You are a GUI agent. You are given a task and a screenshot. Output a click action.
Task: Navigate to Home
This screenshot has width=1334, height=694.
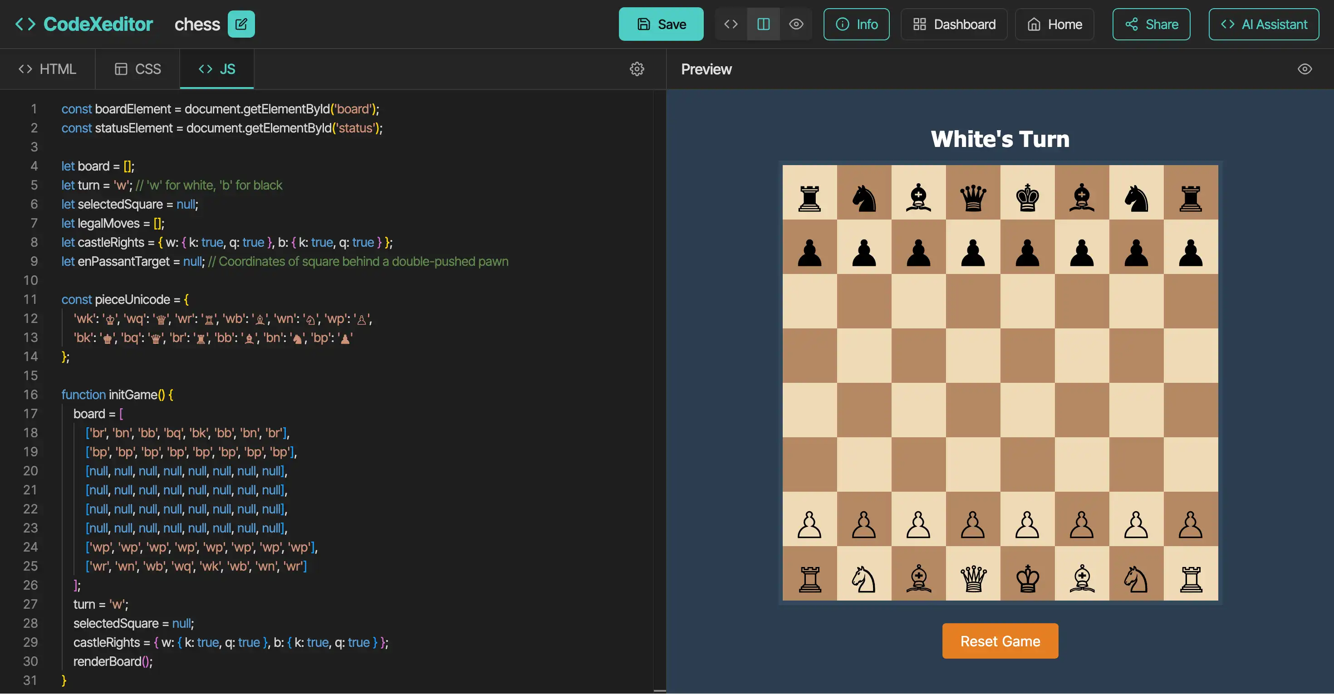(x=1054, y=24)
